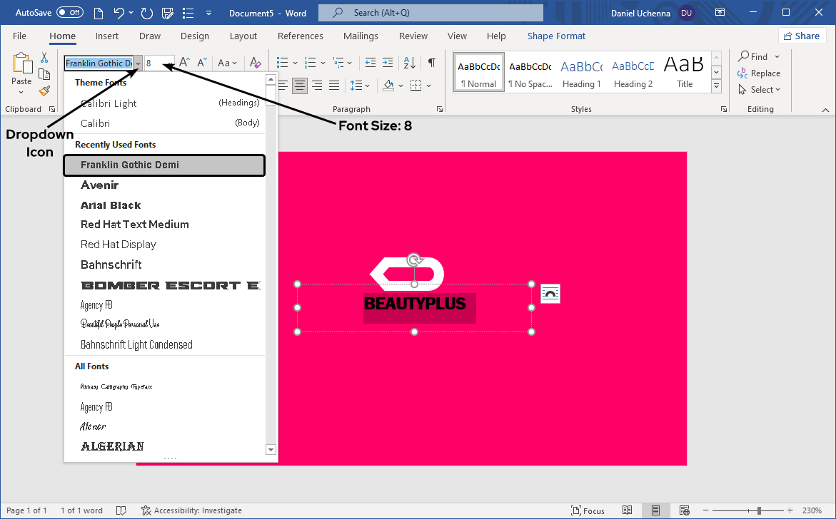Screen dimensions: 836x519
Task: Toggle Focus mode in status bar
Action: (x=588, y=510)
